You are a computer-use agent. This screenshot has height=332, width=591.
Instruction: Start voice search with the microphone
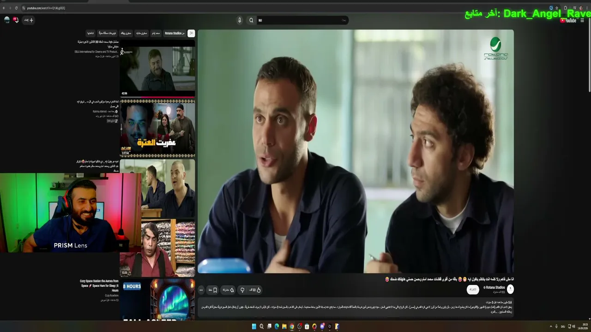239,20
